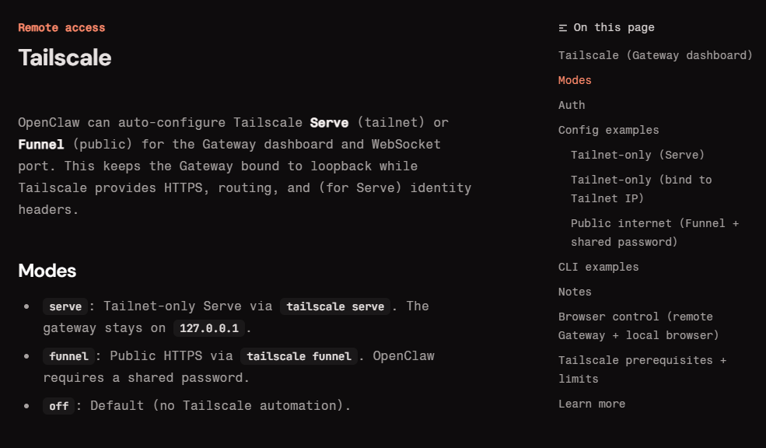Click the bold Funnel word
The width and height of the screenshot is (766, 448).
click(41, 145)
